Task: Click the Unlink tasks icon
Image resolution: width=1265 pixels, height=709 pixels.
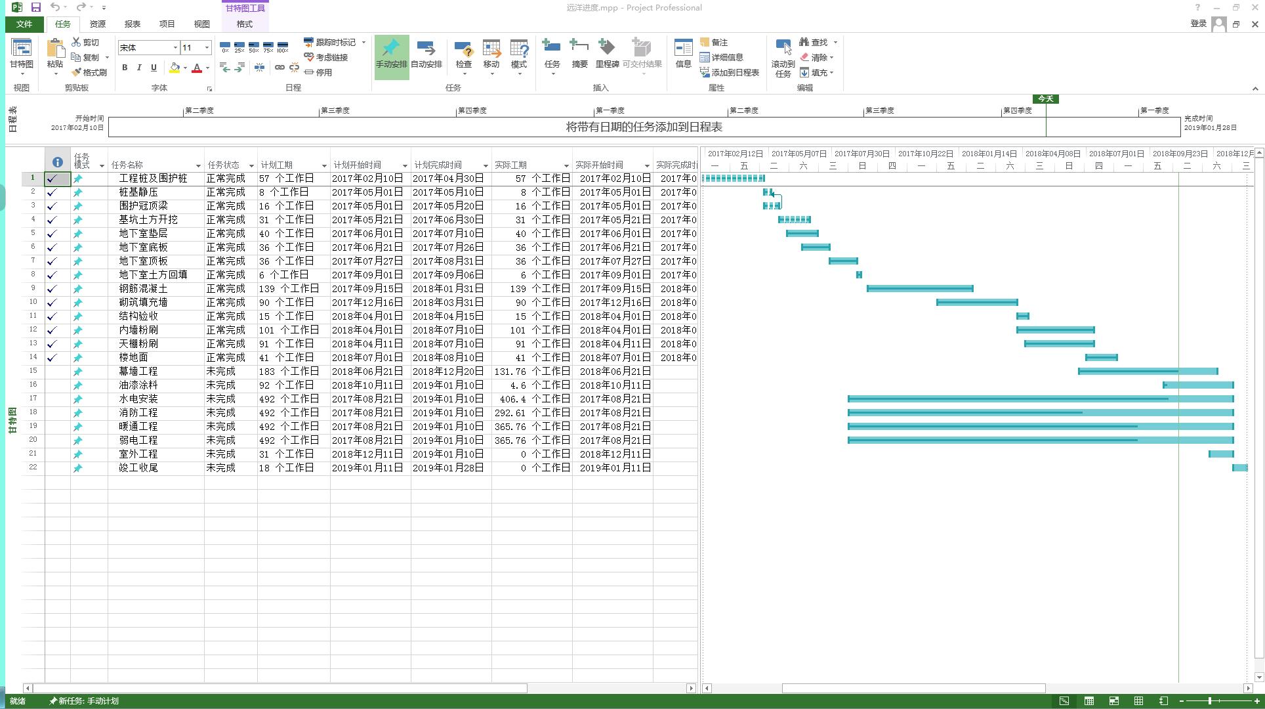Action: tap(294, 68)
